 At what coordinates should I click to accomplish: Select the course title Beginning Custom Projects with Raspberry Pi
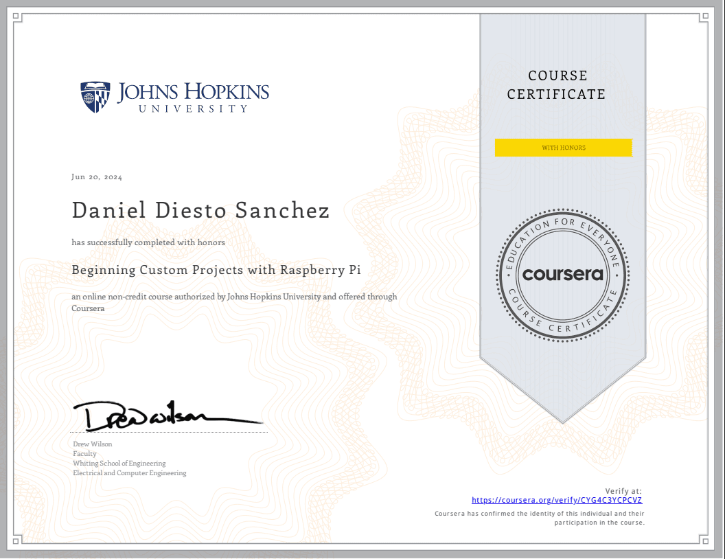coord(216,270)
